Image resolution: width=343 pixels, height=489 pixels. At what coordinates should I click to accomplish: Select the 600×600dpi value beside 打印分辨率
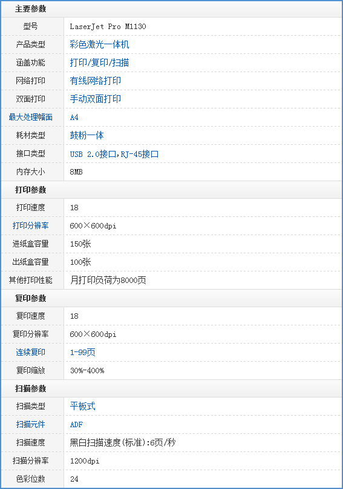(x=93, y=226)
